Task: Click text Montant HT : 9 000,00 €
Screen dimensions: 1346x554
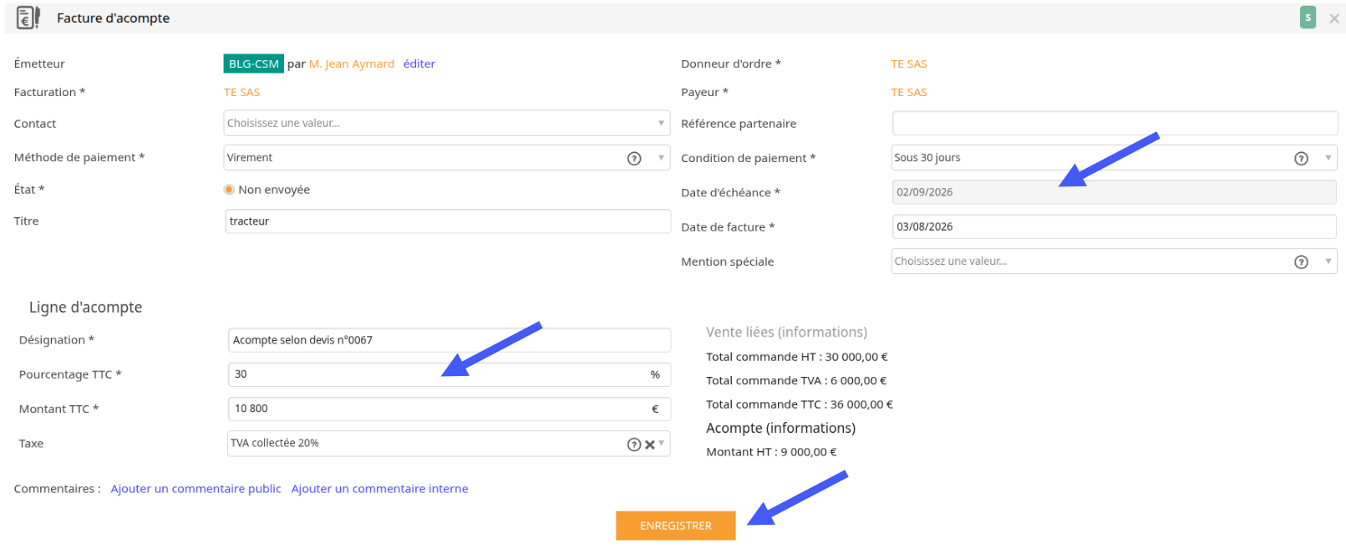Action: 771,452
